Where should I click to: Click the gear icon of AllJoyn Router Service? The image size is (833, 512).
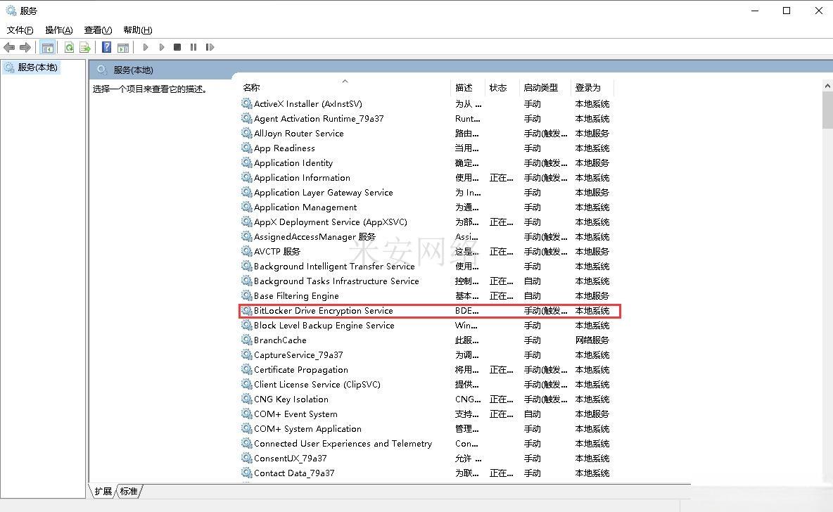[x=246, y=134]
